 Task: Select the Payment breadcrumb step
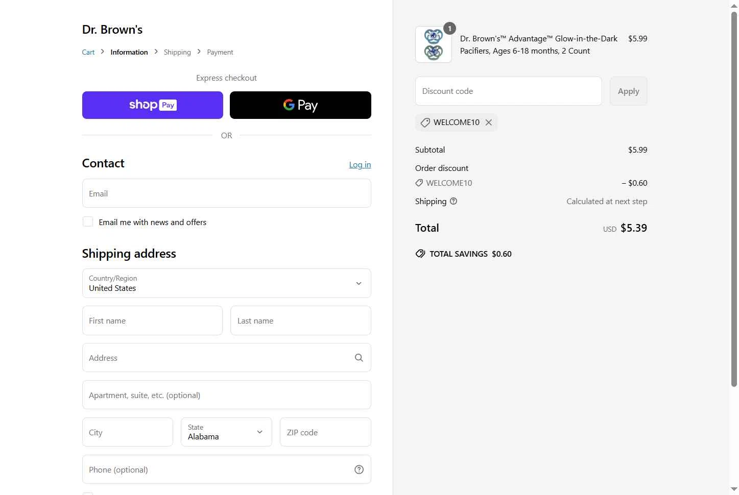(x=220, y=52)
